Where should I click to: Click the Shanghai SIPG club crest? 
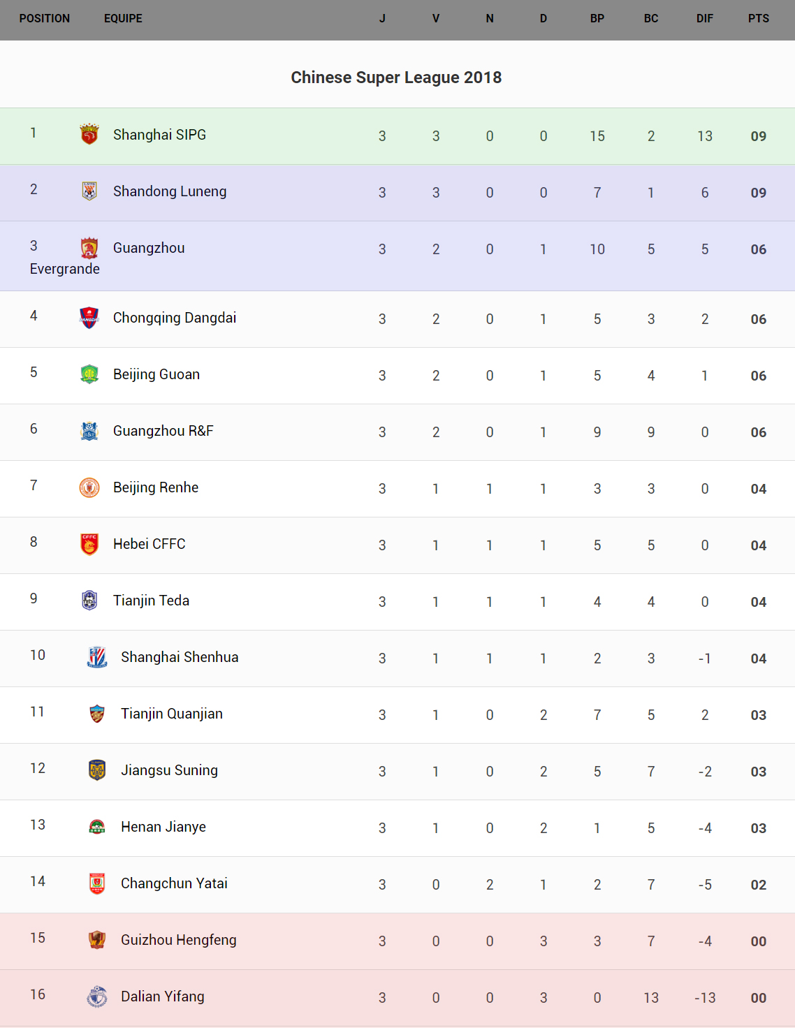[89, 134]
